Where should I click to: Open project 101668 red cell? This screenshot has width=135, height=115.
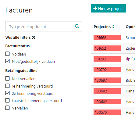click(107, 38)
